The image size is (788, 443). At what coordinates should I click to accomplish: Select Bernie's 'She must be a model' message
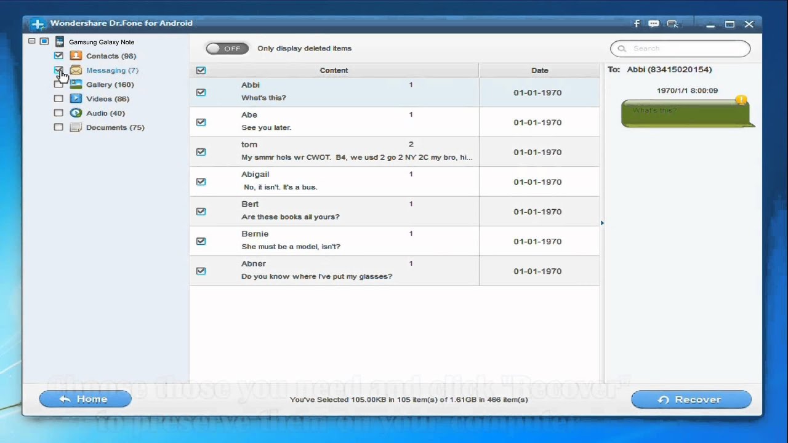394,241
